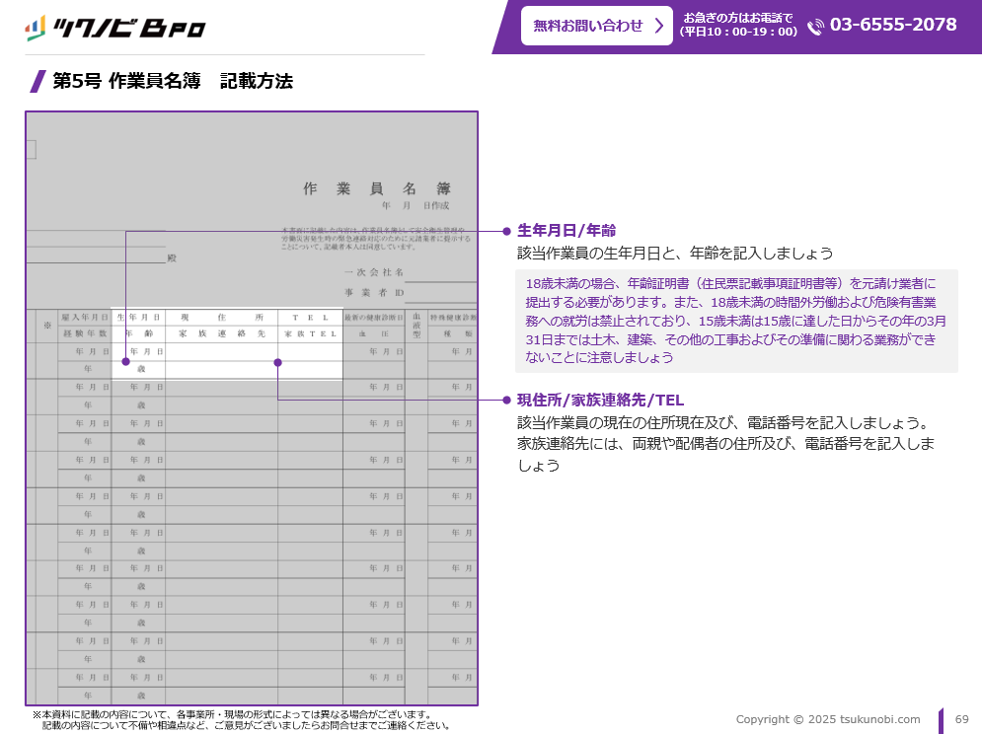
Task: Click the 一次会社名 field label
Action: 374,272
